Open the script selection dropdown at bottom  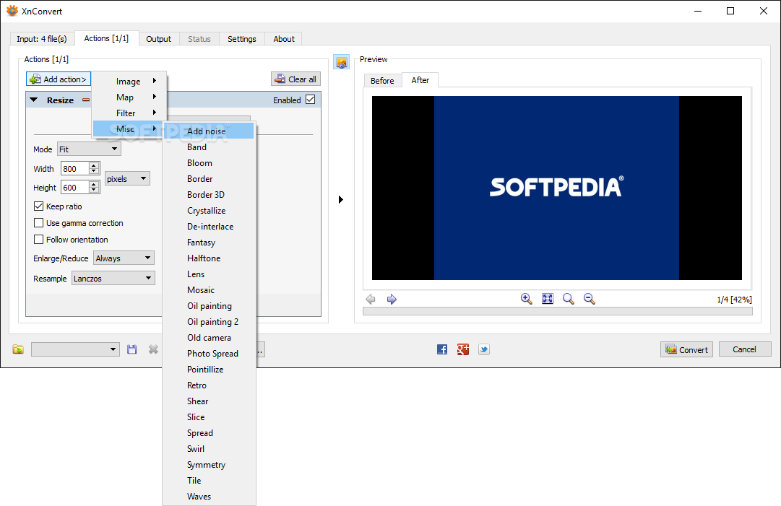(75, 349)
